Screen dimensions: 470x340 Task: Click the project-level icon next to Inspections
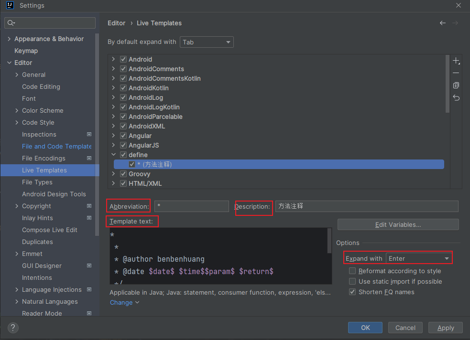click(89, 134)
